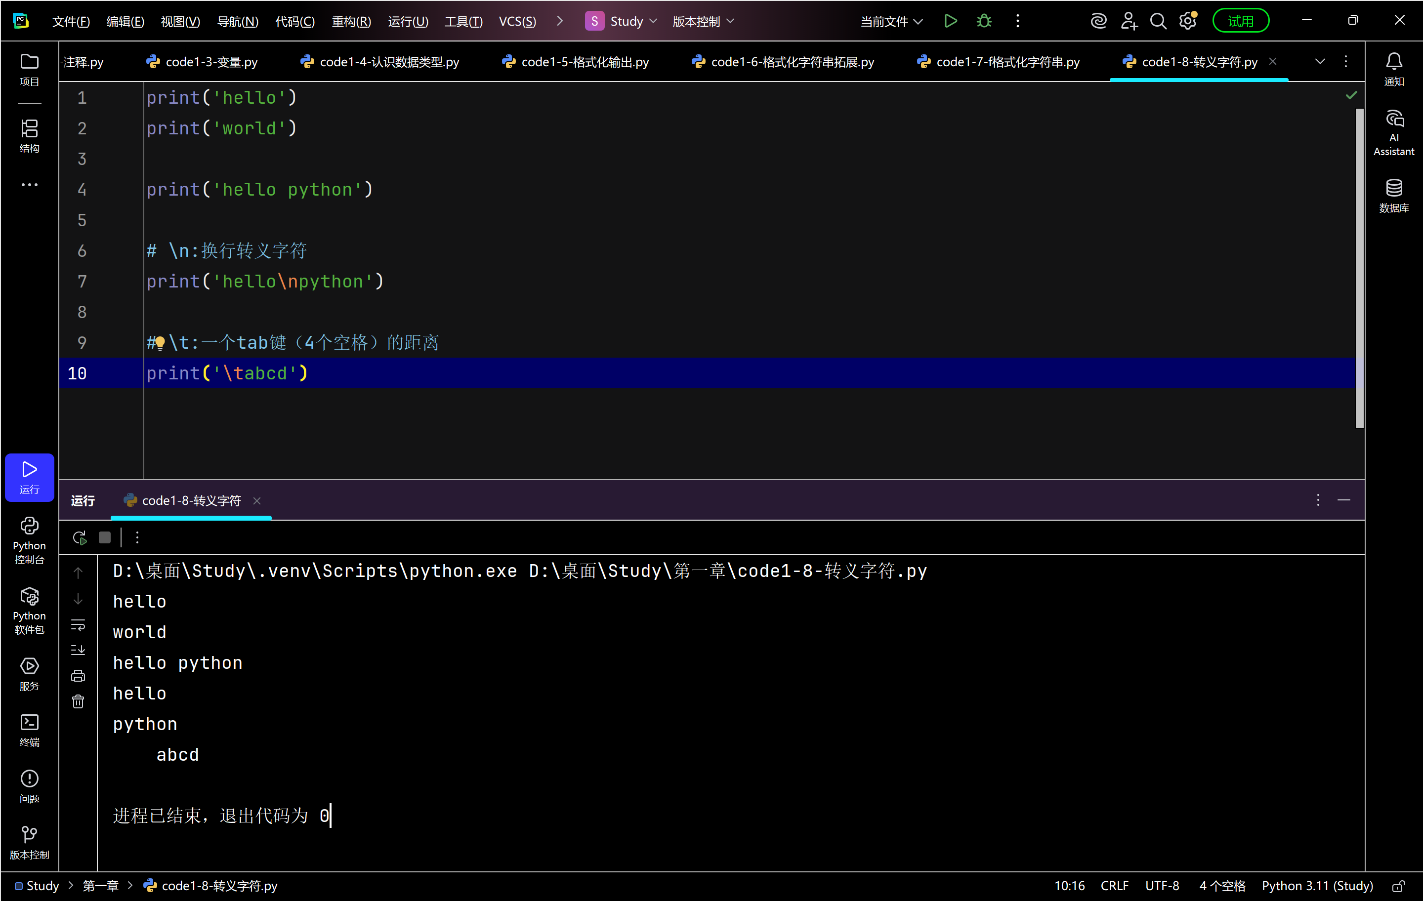
Task: Open the Python Console tool window
Action: (29, 539)
